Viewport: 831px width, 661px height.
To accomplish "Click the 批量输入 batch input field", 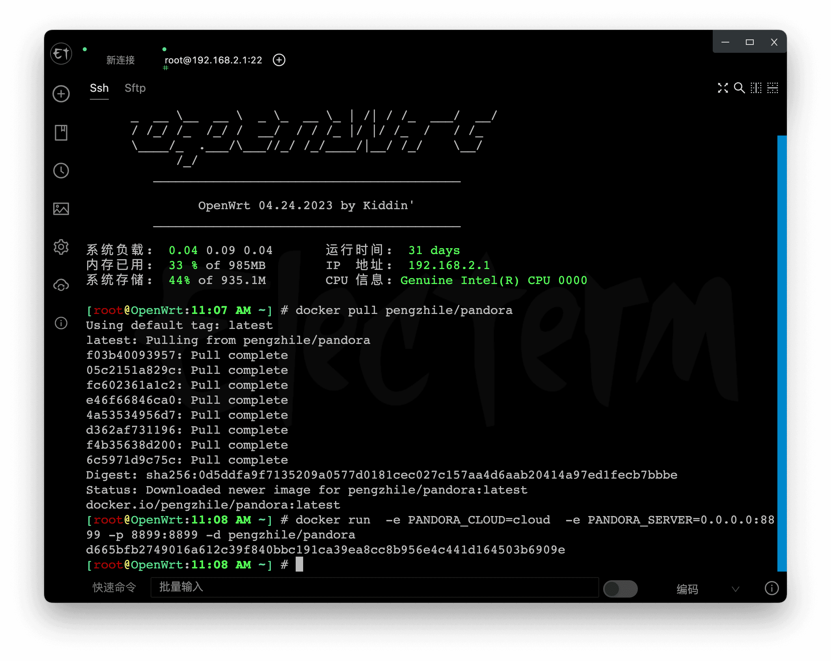I will point(375,587).
